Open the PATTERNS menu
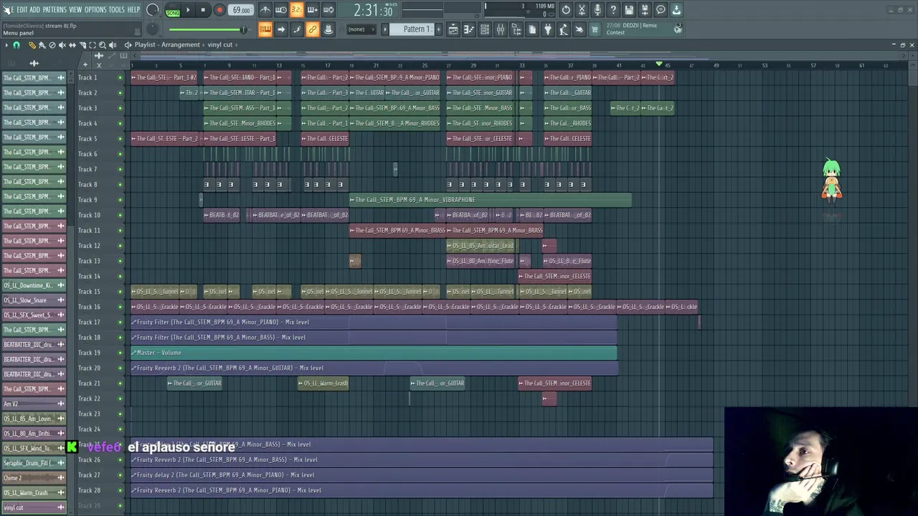Viewport: 918px width, 516px height. point(55,9)
